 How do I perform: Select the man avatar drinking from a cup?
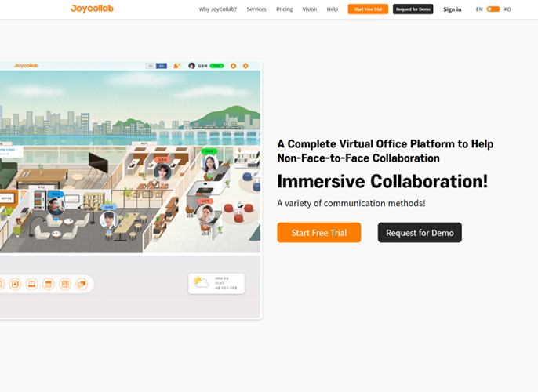pyautogui.click(x=55, y=205)
